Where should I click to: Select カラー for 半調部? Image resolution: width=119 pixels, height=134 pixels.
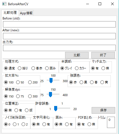point(80,68)
